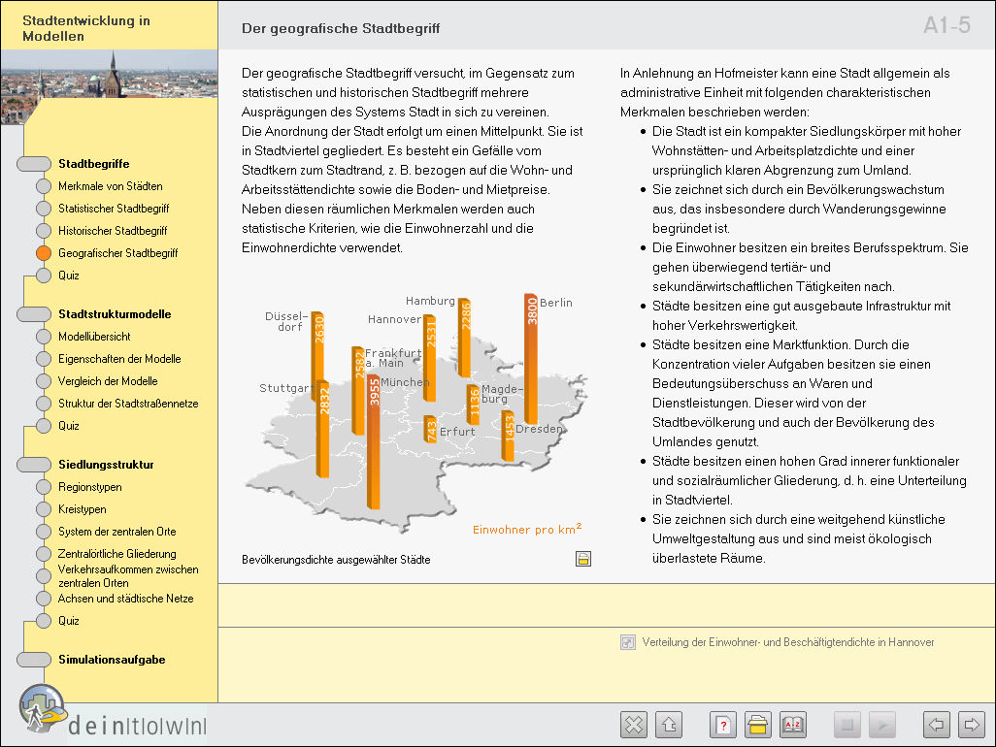
Task: Open the A-Z glossary book icon
Action: (793, 725)
